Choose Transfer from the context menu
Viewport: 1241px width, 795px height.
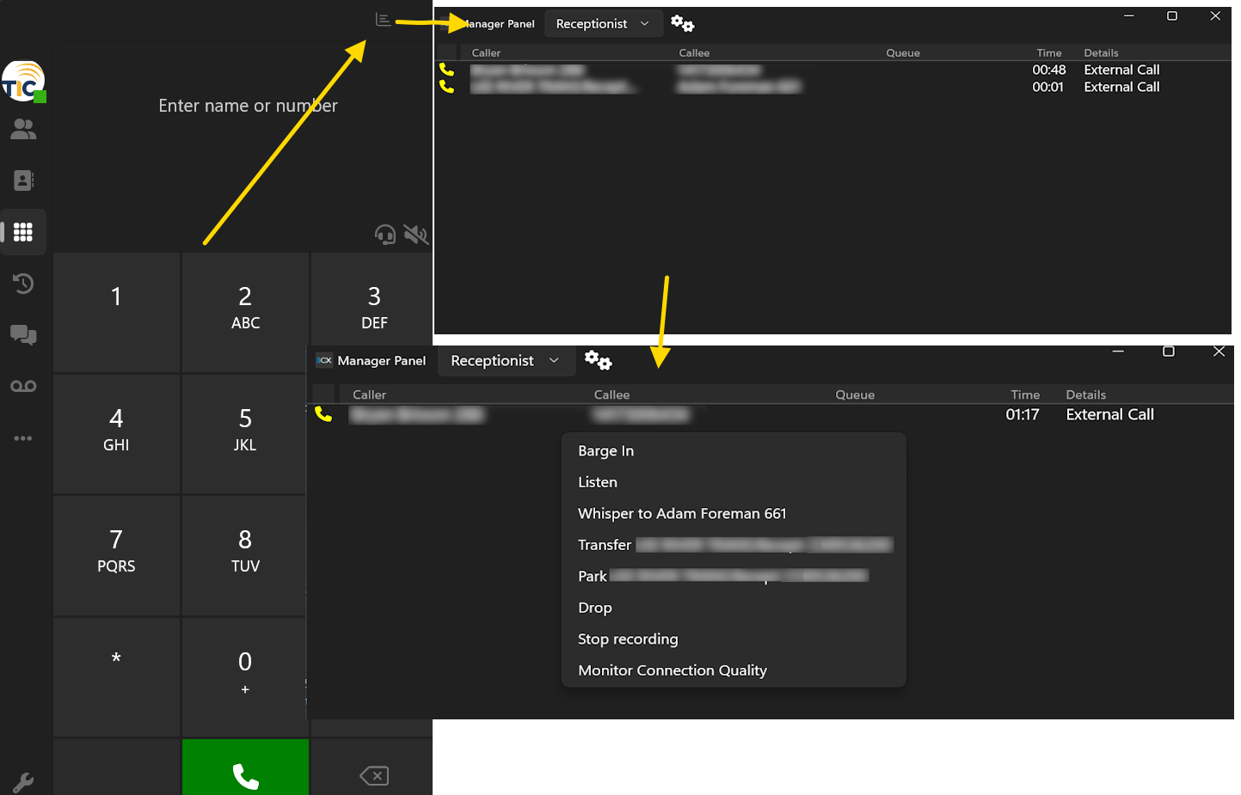734,545
